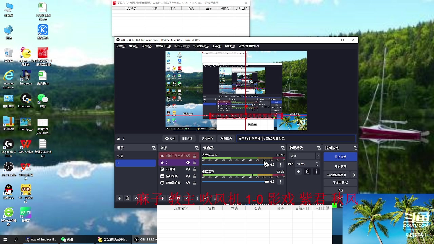
Task: Open the 文件 menu in OBS
Action: tap(121, 46)
